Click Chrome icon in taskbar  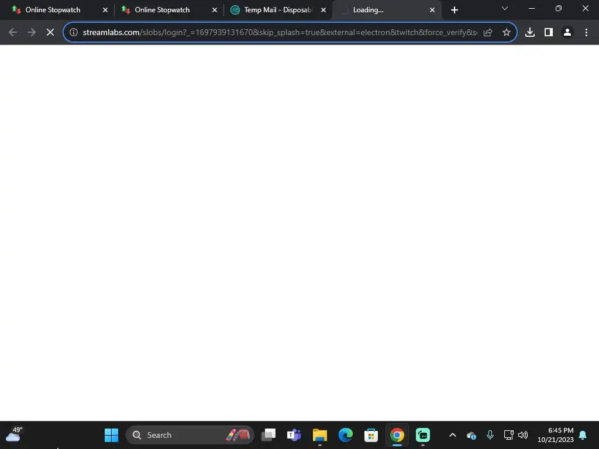[x=397, y=435]
